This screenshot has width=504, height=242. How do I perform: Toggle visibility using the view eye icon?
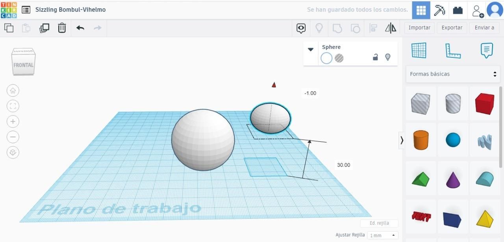click(301, 28)
